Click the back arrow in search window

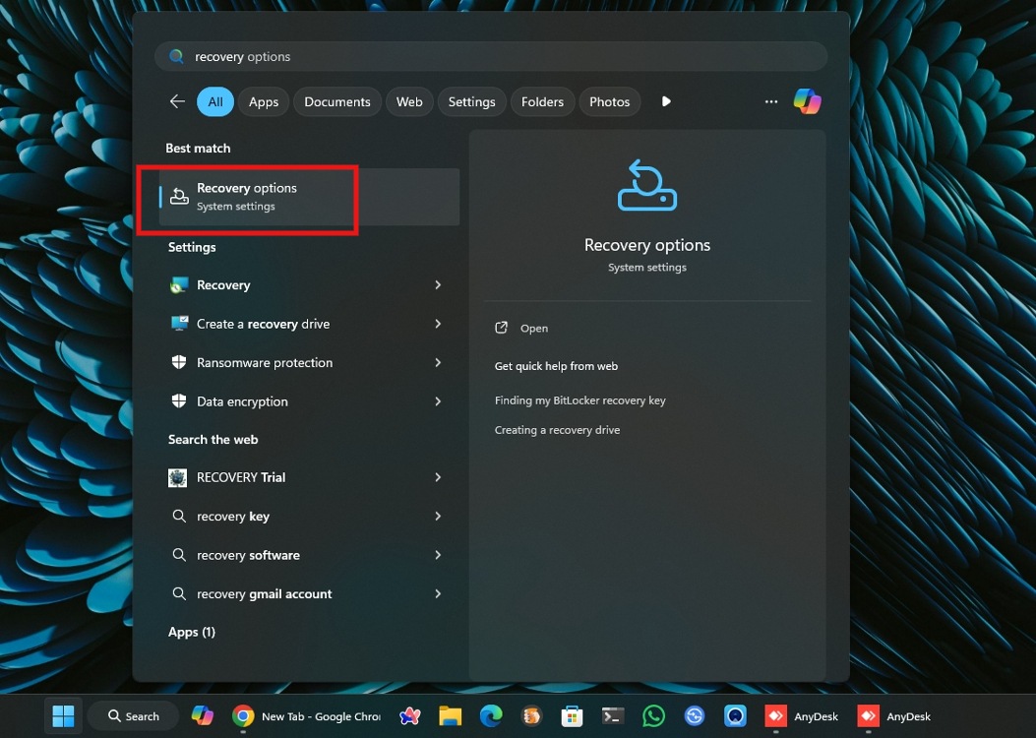(176, 100)
